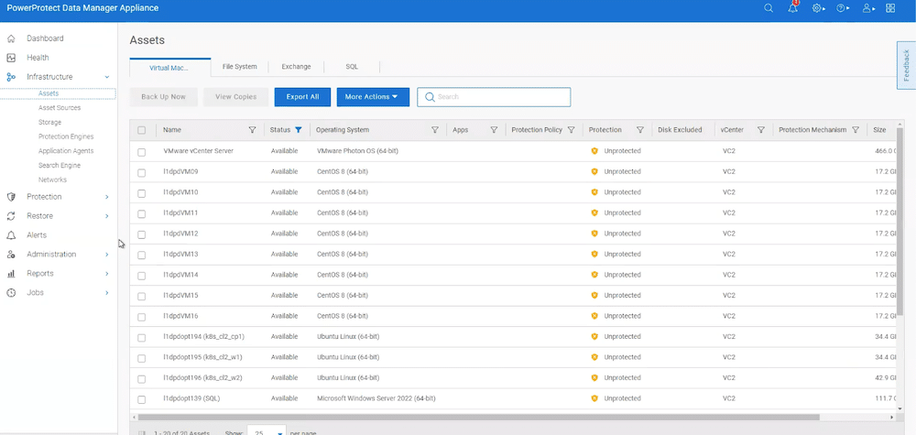
Task: Open the Show per page dropdown
Action: point(267,432)
